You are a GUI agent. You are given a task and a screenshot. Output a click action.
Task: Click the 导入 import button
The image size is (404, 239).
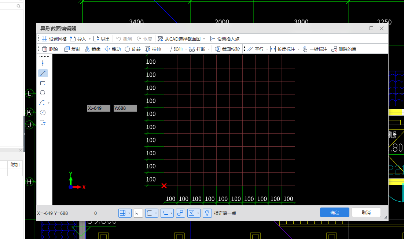[78, 39]
